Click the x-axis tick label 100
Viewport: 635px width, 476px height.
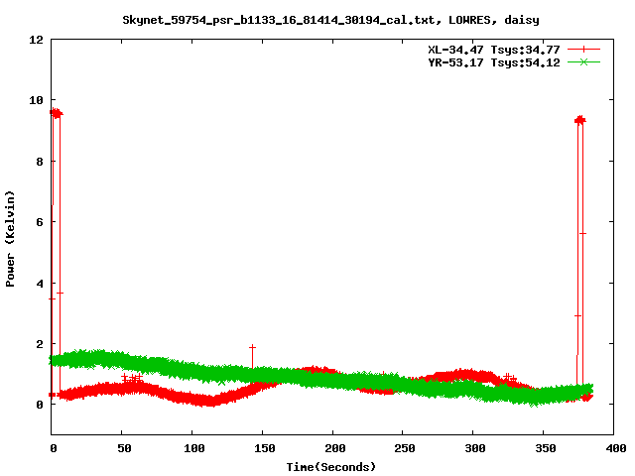194,448
